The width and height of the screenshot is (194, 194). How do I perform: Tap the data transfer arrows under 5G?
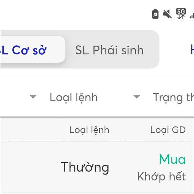[x=181, y=17]
